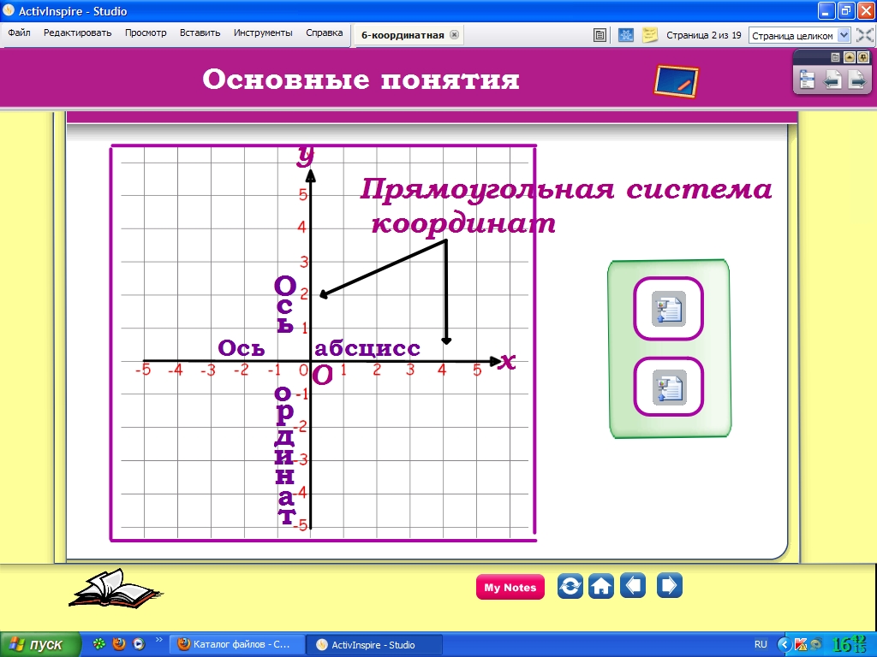Close the 6-координатная document tab
Viewport: 877px width, 657px height.
454,35
